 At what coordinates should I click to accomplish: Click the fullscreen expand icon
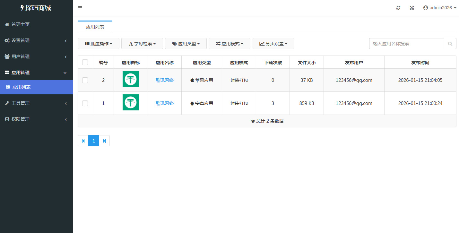(x=412, y=8)
